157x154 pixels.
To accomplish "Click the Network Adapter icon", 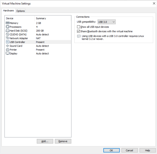I will pos(8,38).
